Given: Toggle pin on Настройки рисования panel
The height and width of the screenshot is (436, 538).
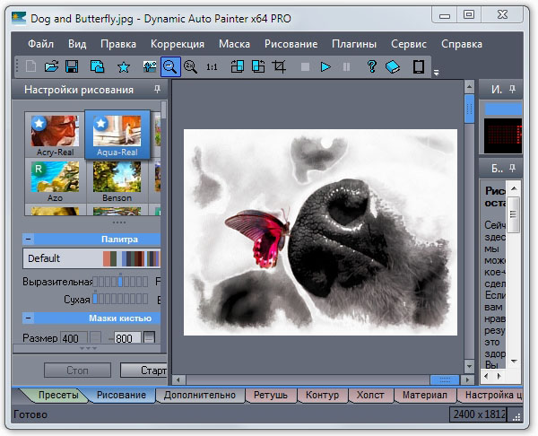Looking at the screenshot, I should [x=158, y=90].
